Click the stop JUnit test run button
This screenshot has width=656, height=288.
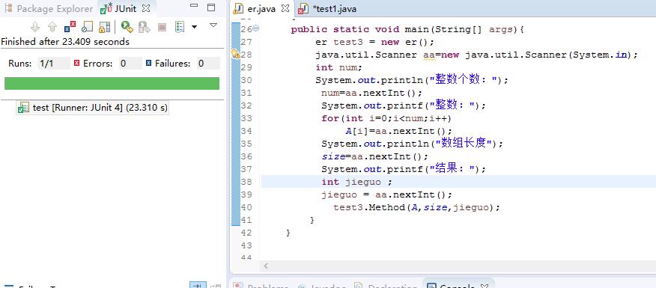(x=162, y=28)
